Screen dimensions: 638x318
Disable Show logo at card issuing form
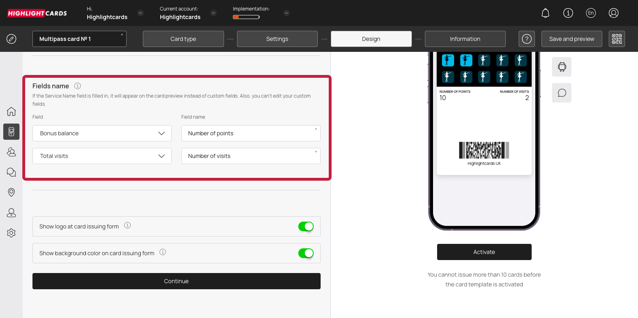click(x=306, y=226)
